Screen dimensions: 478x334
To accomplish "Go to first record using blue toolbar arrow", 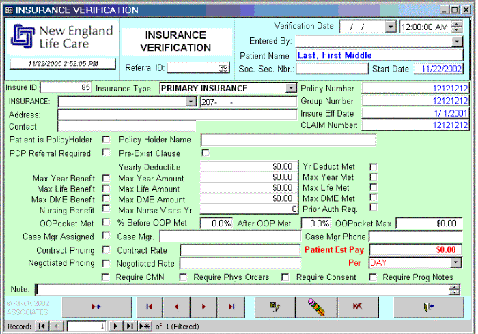I will click(149, 307).
